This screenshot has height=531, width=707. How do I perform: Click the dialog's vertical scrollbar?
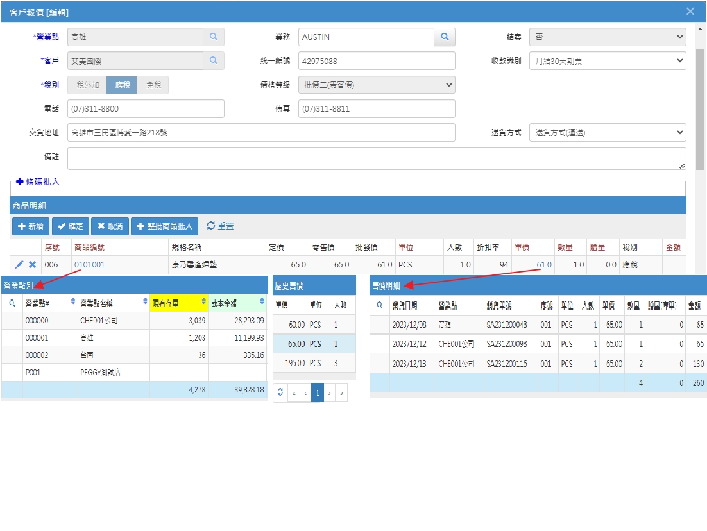click(x=700, y=108)
